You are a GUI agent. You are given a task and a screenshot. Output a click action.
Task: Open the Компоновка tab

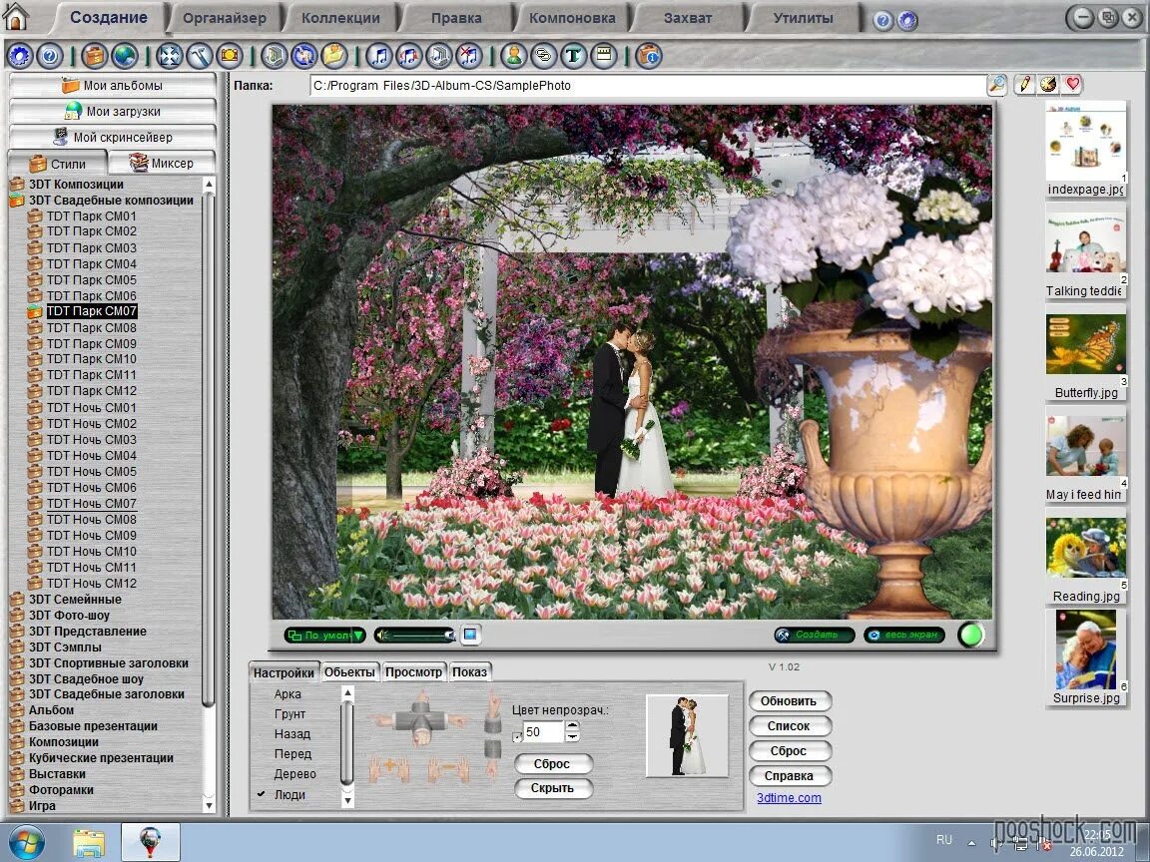[x=572, y=18]
